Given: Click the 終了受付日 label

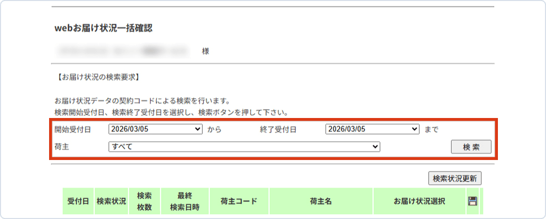Looking at the screenshot, I should (278, 129).
